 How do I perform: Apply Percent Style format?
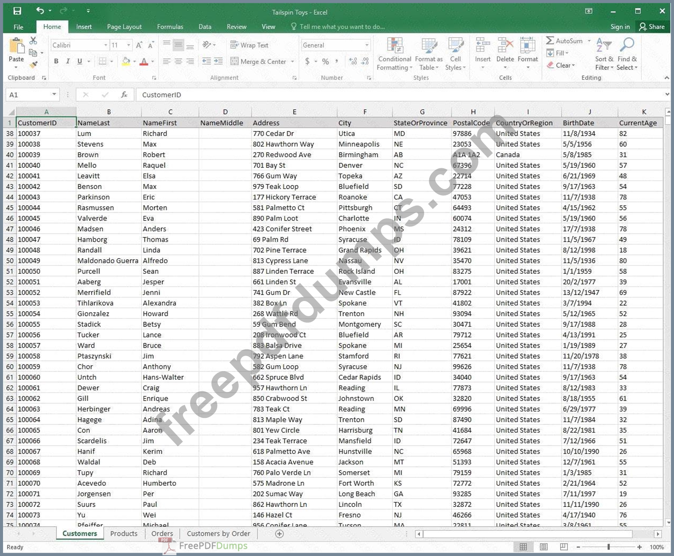click(325, 61)
